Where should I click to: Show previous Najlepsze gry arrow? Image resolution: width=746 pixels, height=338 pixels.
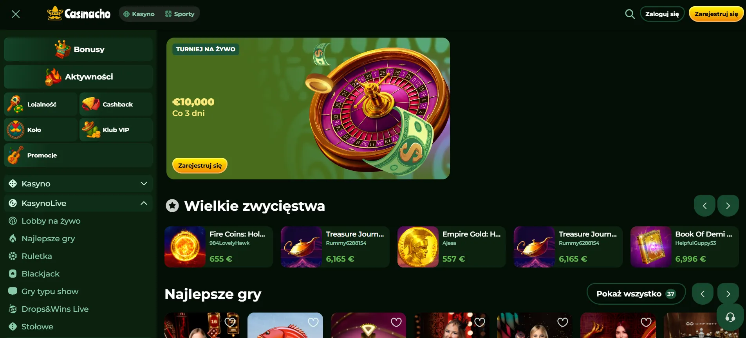click(x=703, y=294)
